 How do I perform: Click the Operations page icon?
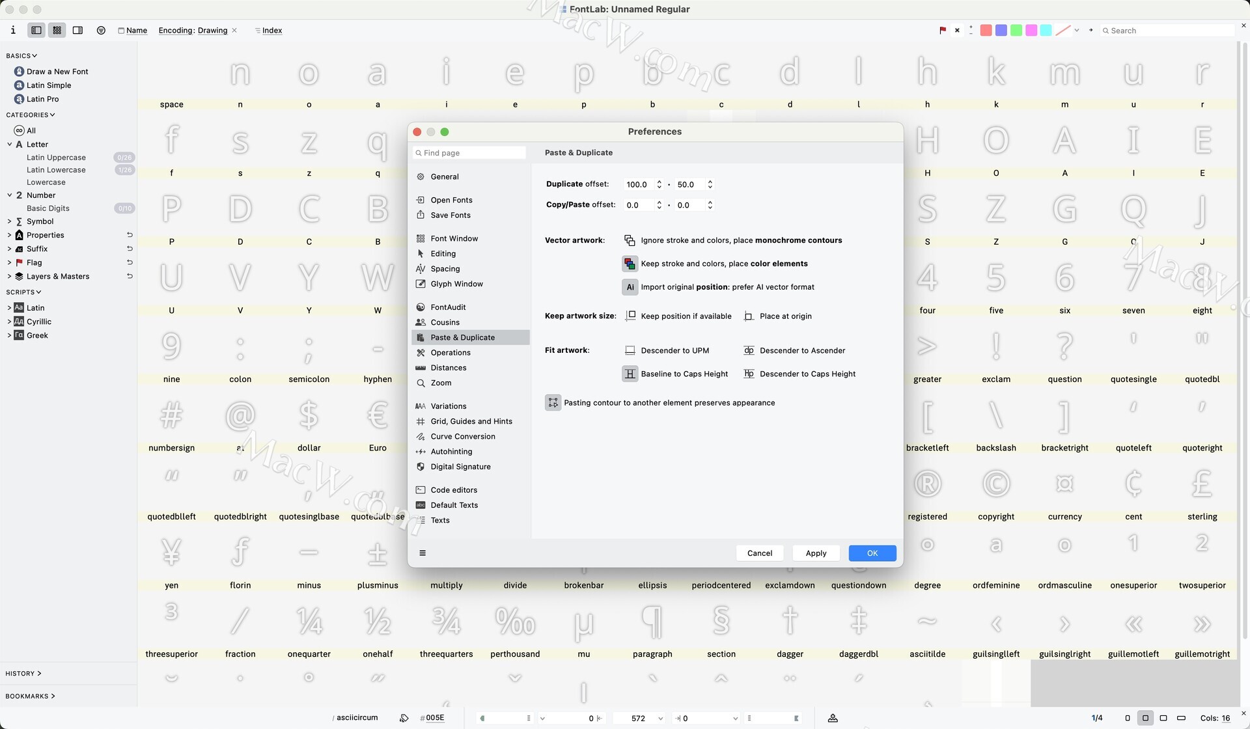[421, 353]
